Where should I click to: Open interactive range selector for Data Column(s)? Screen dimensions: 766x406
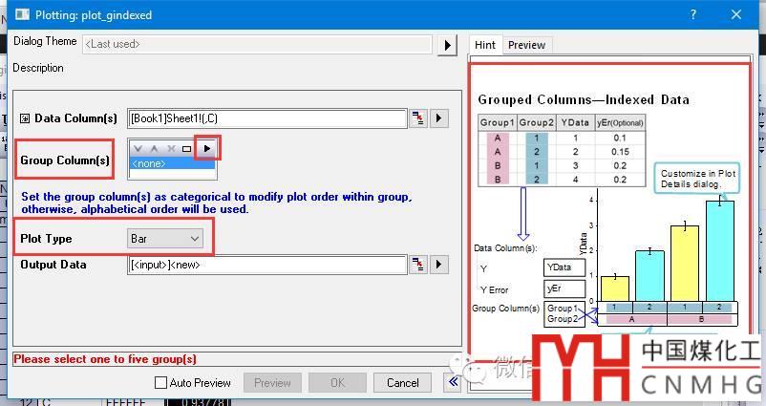(418, 118)
